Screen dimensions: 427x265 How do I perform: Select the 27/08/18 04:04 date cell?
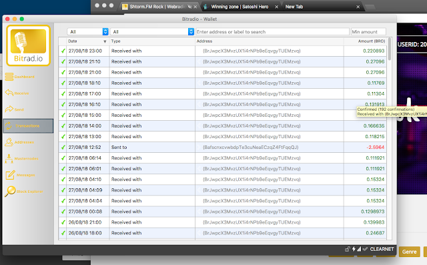tap(88, 201)
